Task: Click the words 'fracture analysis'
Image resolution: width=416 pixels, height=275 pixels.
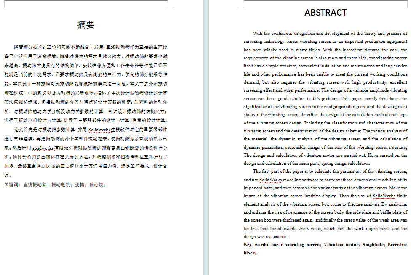Action: coord(364,204)
